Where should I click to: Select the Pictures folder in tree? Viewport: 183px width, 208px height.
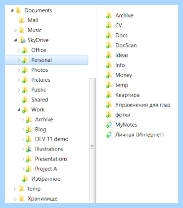[41, 80]
